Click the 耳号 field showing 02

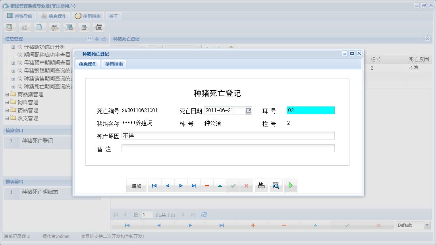tap(311, 111)
